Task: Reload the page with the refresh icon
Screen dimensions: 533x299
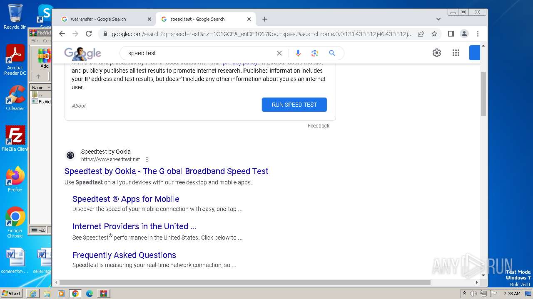Action: pos(89,34)
